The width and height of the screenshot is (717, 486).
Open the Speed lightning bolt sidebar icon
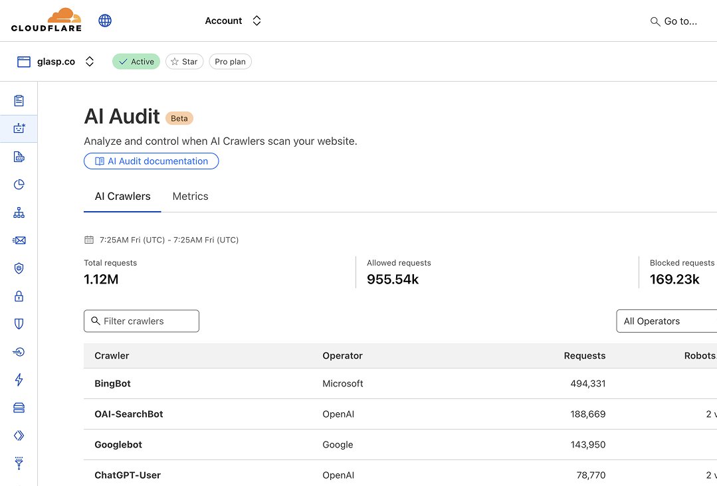pyautogui.click(x=19, y=380)
